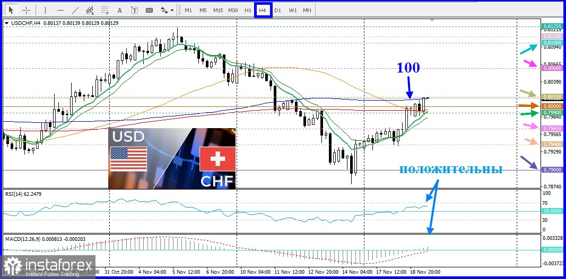Select the Text Label 'T' tool
This screenshot has height=279, width=566.
[135, 10]
